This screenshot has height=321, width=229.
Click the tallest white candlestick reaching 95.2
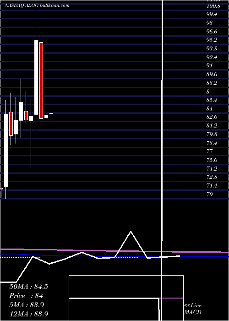36,77
